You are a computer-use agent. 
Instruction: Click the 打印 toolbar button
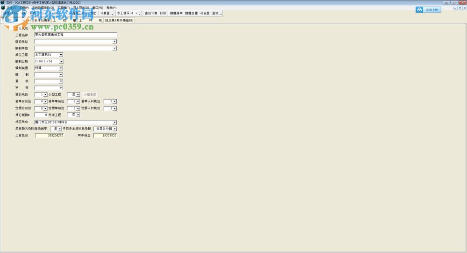point(163,14)
